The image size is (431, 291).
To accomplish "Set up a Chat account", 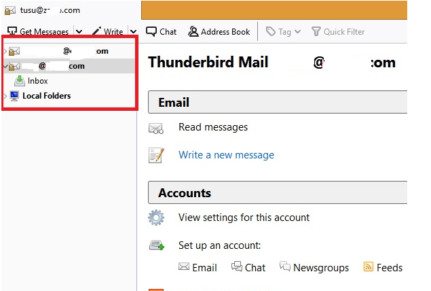I will pos(248,267).
